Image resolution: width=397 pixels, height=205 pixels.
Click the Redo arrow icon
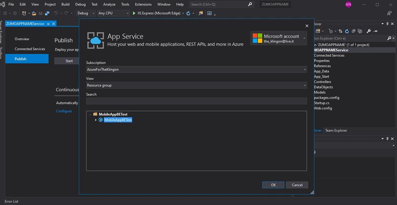coord(66,13)
